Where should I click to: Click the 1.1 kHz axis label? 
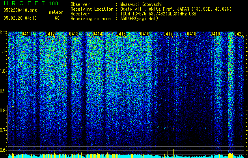pos(4,51)
